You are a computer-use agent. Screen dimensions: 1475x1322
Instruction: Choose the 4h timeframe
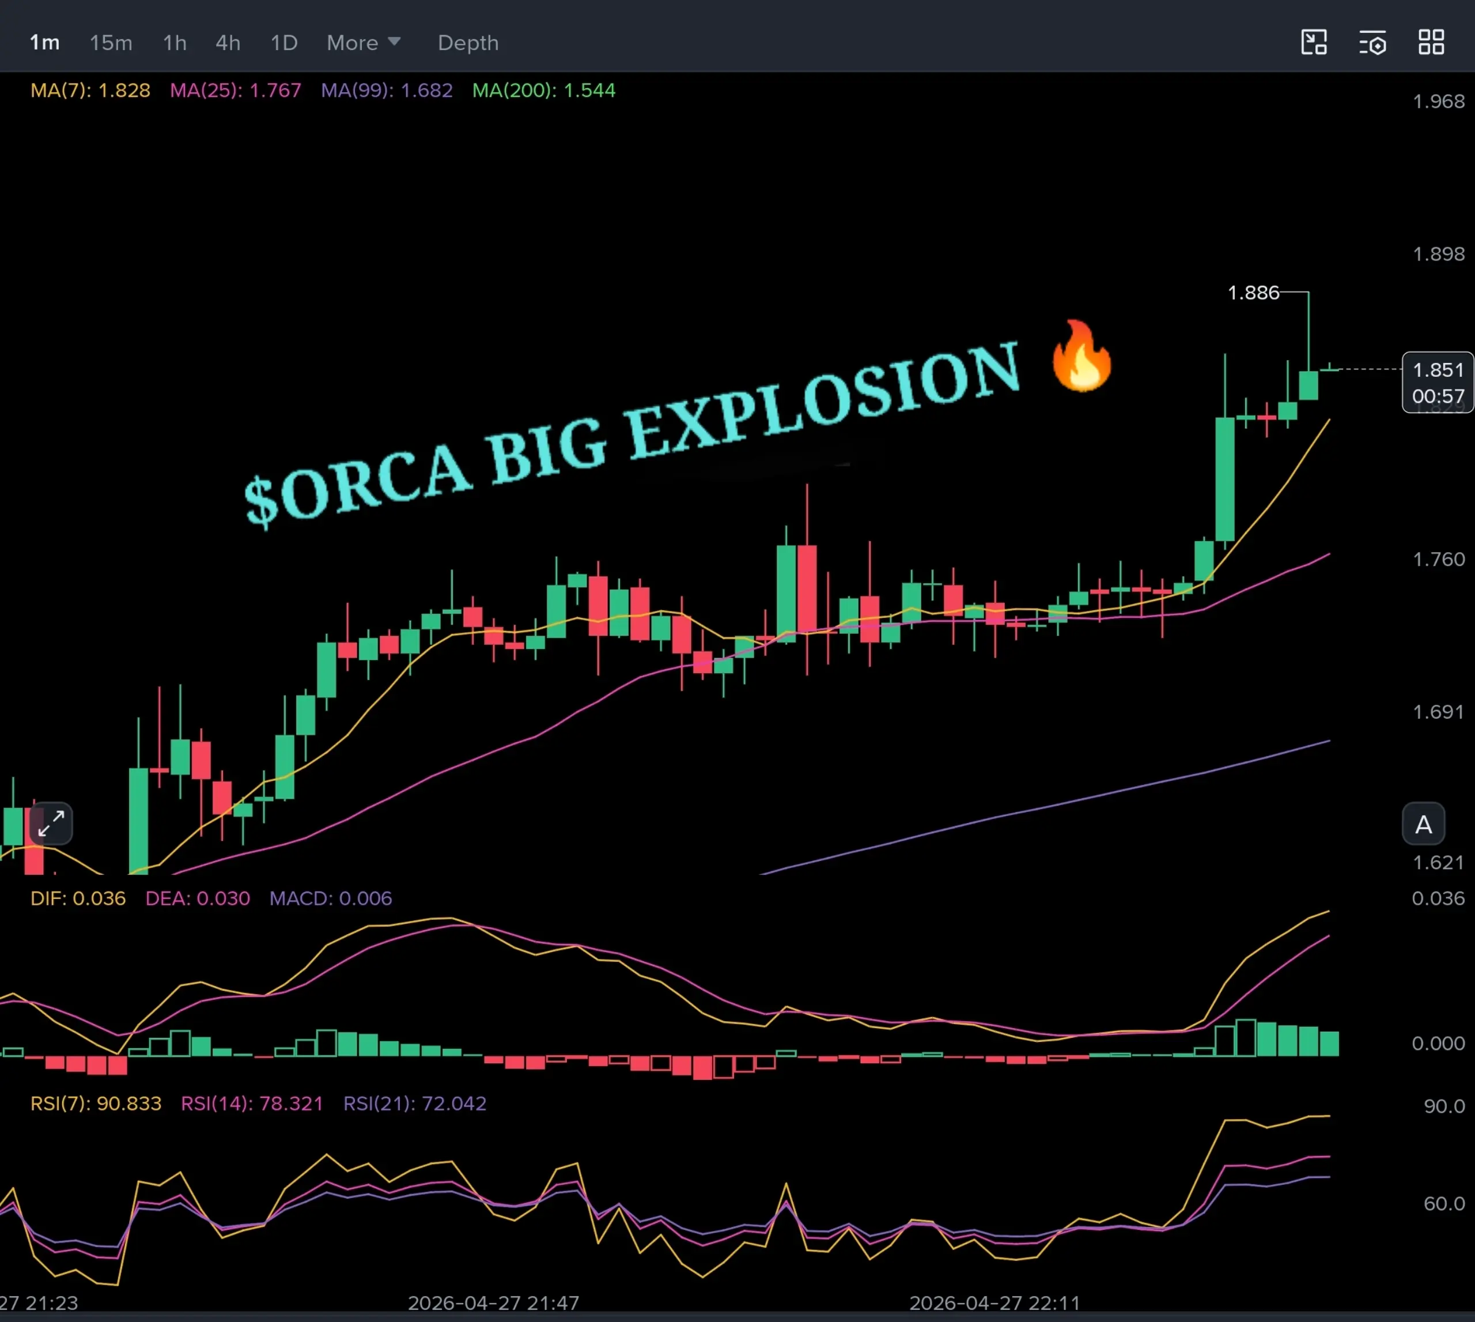[x=228, y=43]
